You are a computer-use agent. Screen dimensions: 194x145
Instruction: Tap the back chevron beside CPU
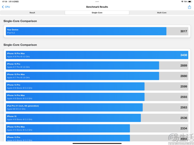[3, 7]
